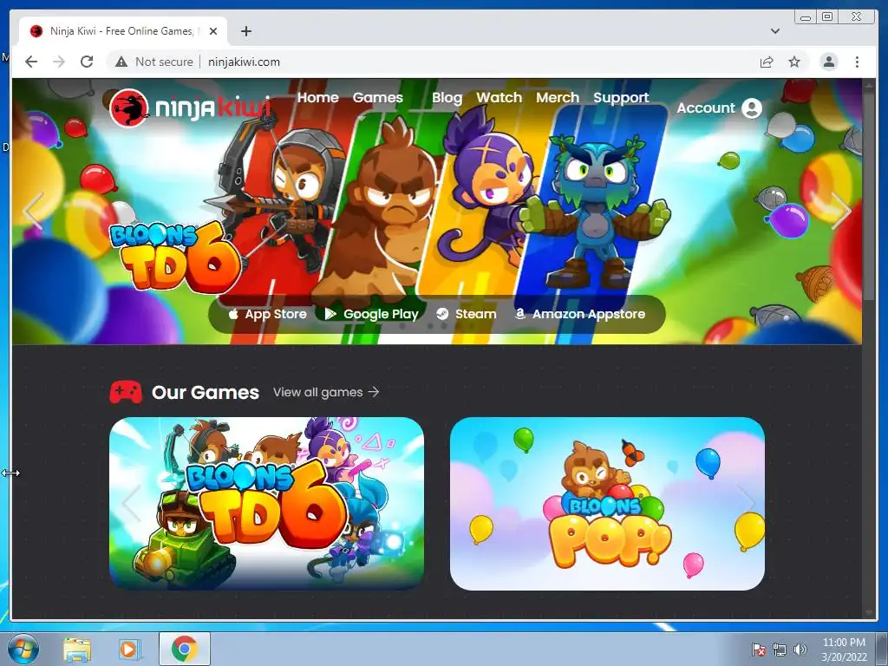Click the scrollbar down arrow

click(869, 613)
